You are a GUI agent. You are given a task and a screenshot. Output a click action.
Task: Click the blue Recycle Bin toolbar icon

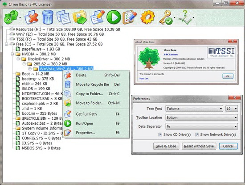tap(48, 17)
